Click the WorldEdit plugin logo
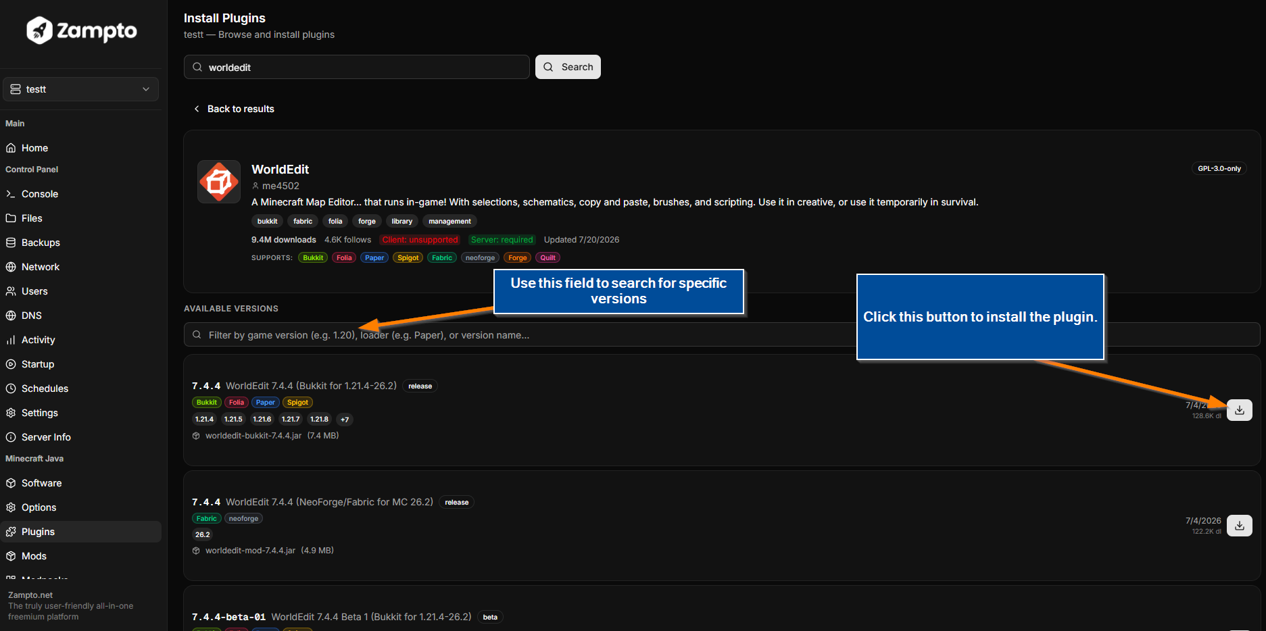This screenshot has height=631, width=1266. point(219,182)
